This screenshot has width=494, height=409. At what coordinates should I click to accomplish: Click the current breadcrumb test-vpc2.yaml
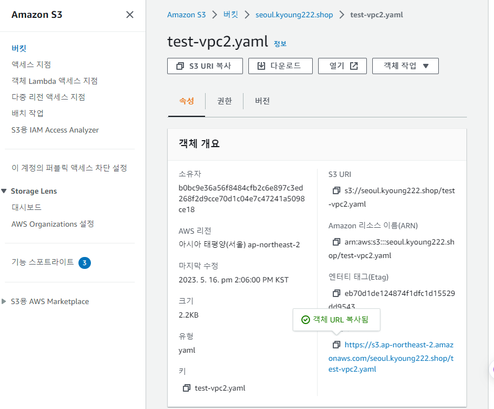(377, 15)
